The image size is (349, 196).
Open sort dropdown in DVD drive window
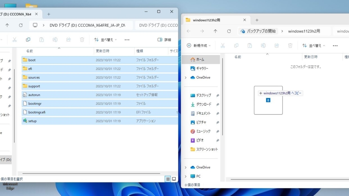(x=106, y=40)
